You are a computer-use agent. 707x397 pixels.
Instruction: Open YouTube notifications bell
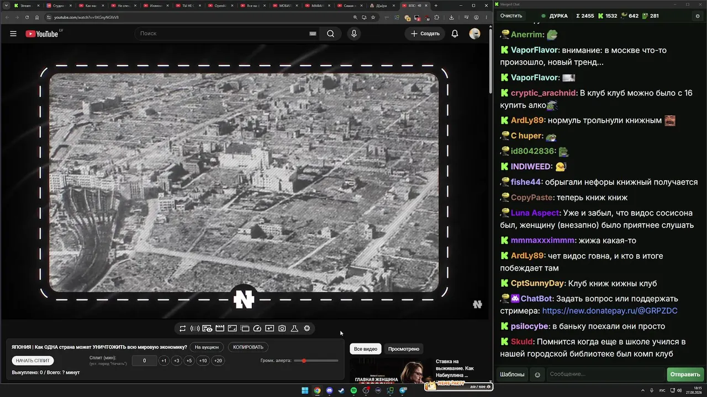[455, 34]
